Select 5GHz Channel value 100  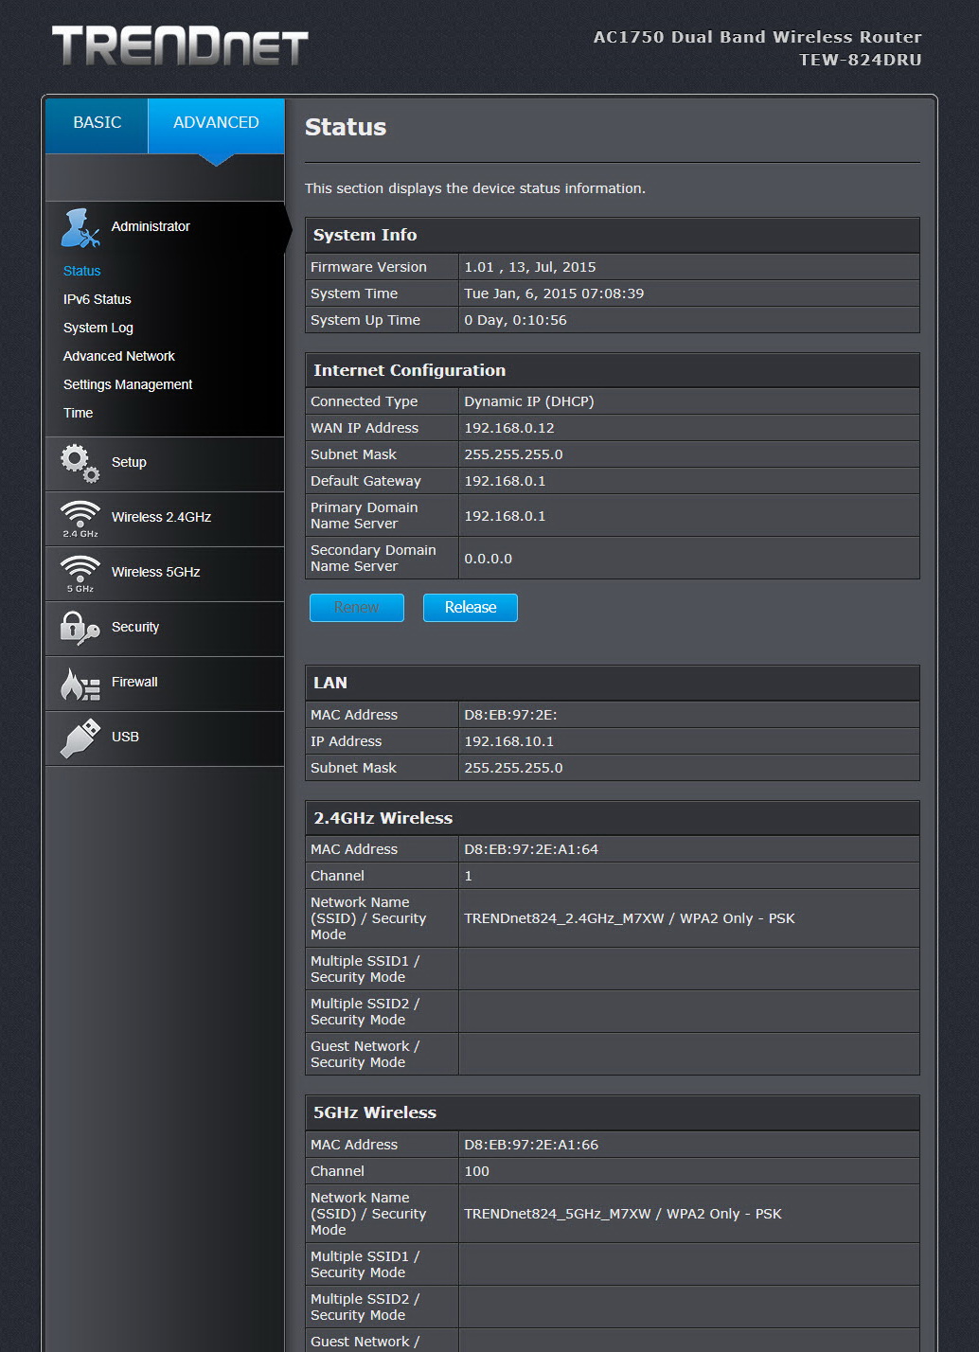476,1171
